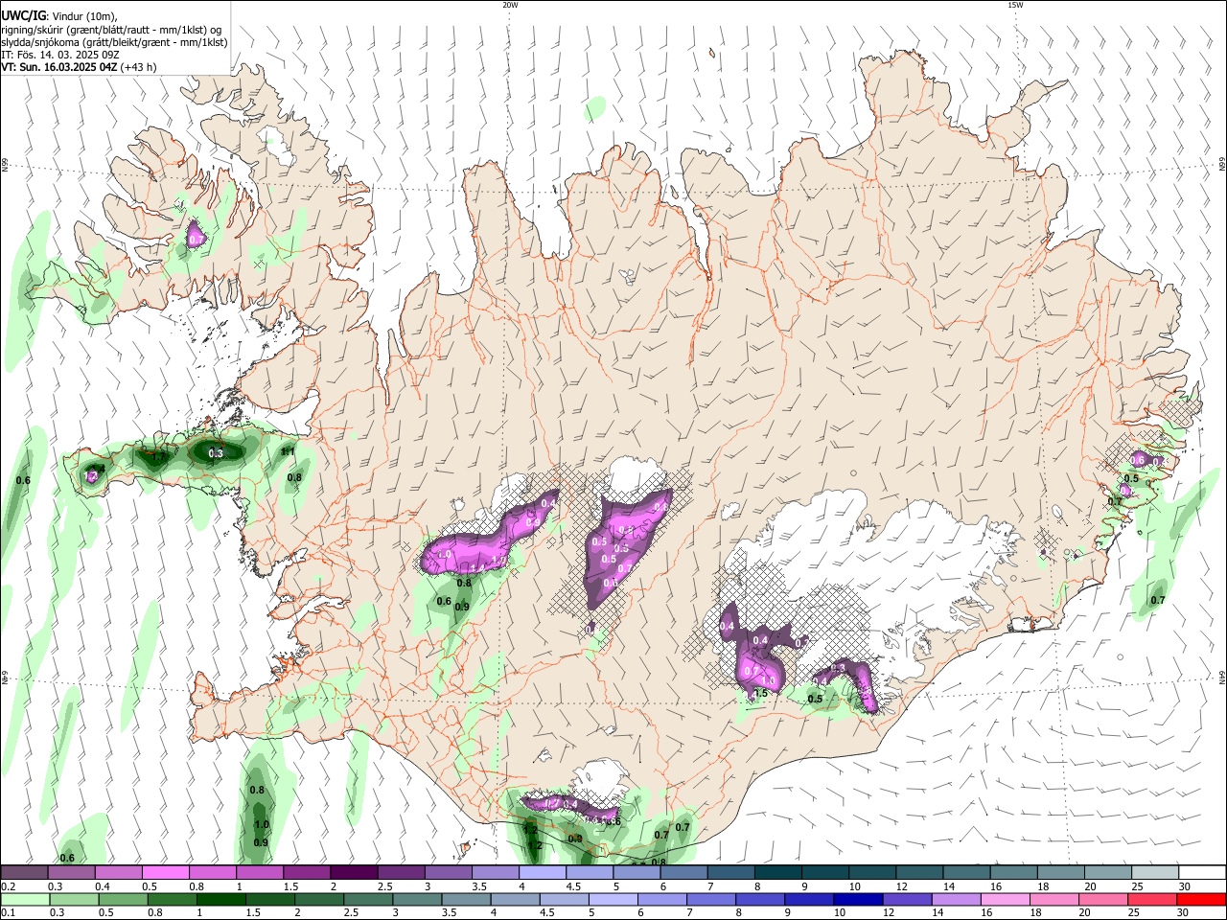Click the "VT: Sun. 16.03.2025 04Z (+43 h)" line
The image size is (1227, 920).
click(x=79, y=67)
